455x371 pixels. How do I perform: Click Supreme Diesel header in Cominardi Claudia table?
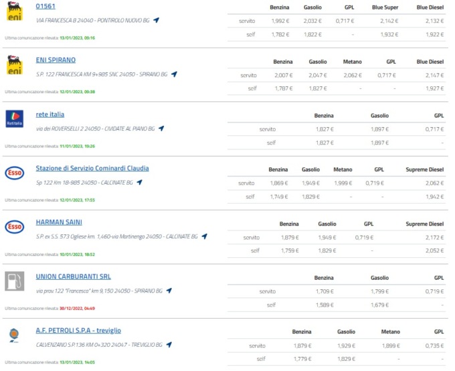[x=424, y=169]
